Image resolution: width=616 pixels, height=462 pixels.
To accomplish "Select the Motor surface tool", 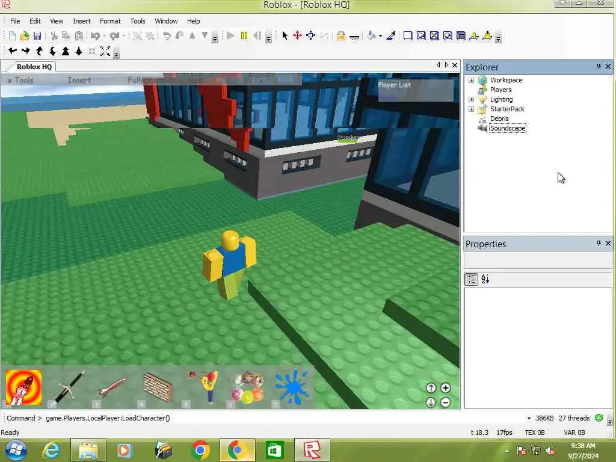I will coord(487,35).
